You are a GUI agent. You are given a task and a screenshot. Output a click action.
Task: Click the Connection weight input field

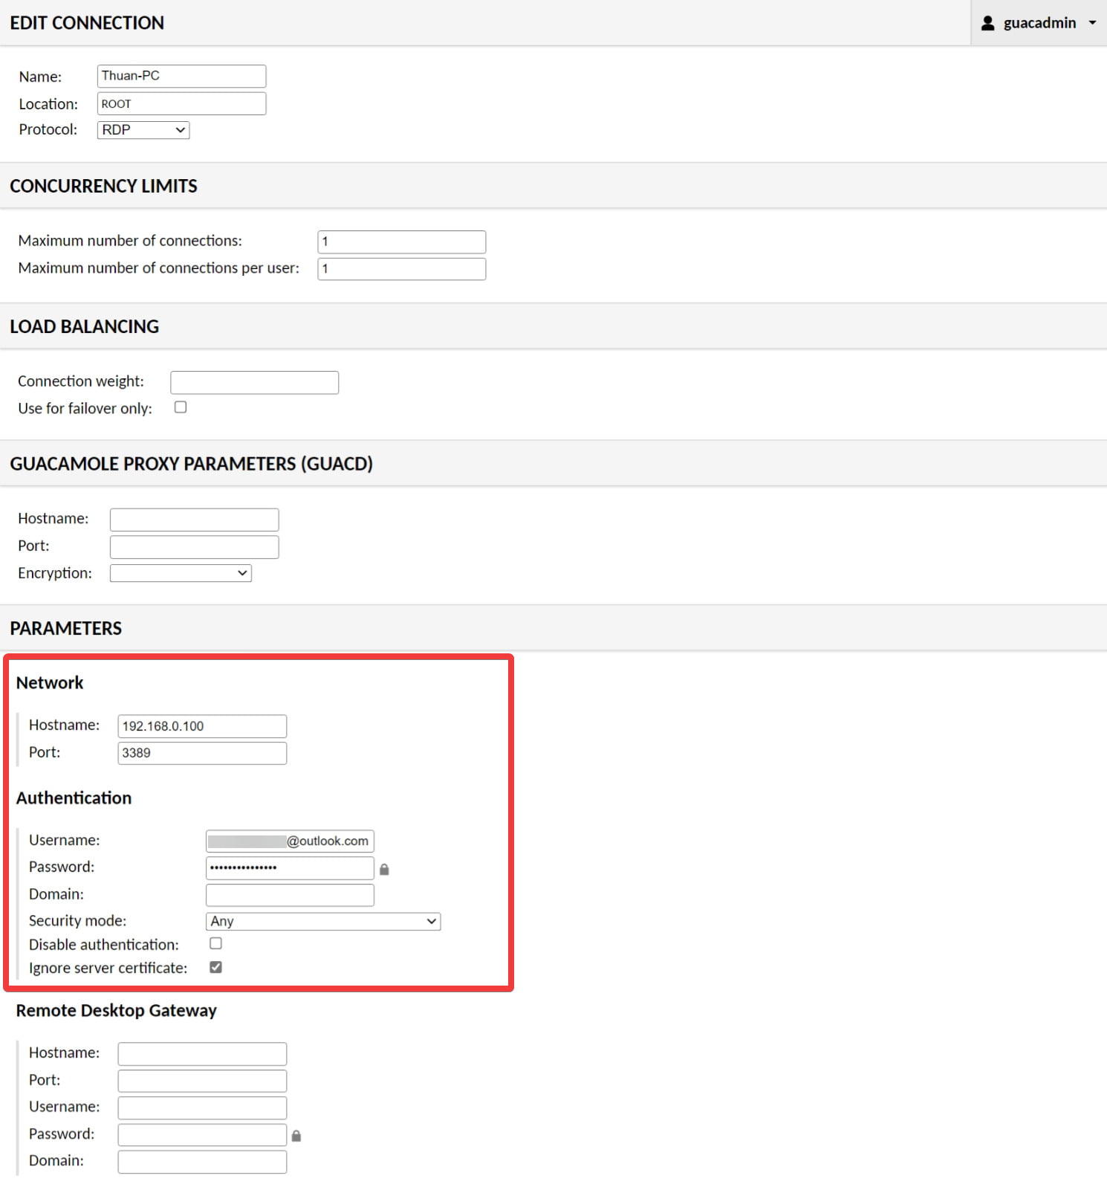coord(254,382)
